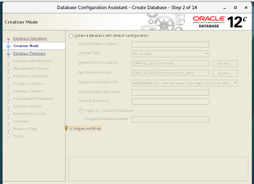254x184 pixels.
Task: Click the Oracle Database 12c logo
Action: click(x=220, y=22)
